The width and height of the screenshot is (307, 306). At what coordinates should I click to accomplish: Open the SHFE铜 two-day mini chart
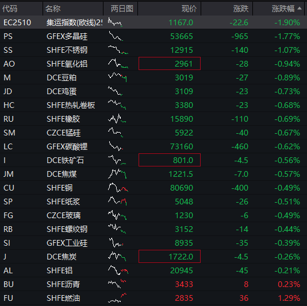click(x=118, y=188)
